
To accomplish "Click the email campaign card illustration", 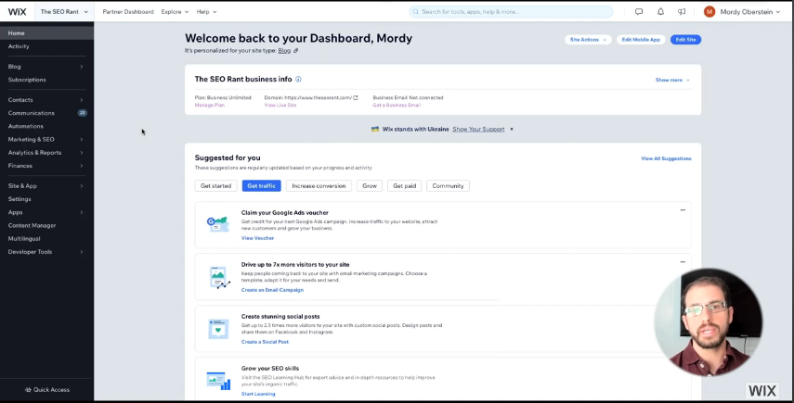I will pyautogui.click(x=219, y=277).
